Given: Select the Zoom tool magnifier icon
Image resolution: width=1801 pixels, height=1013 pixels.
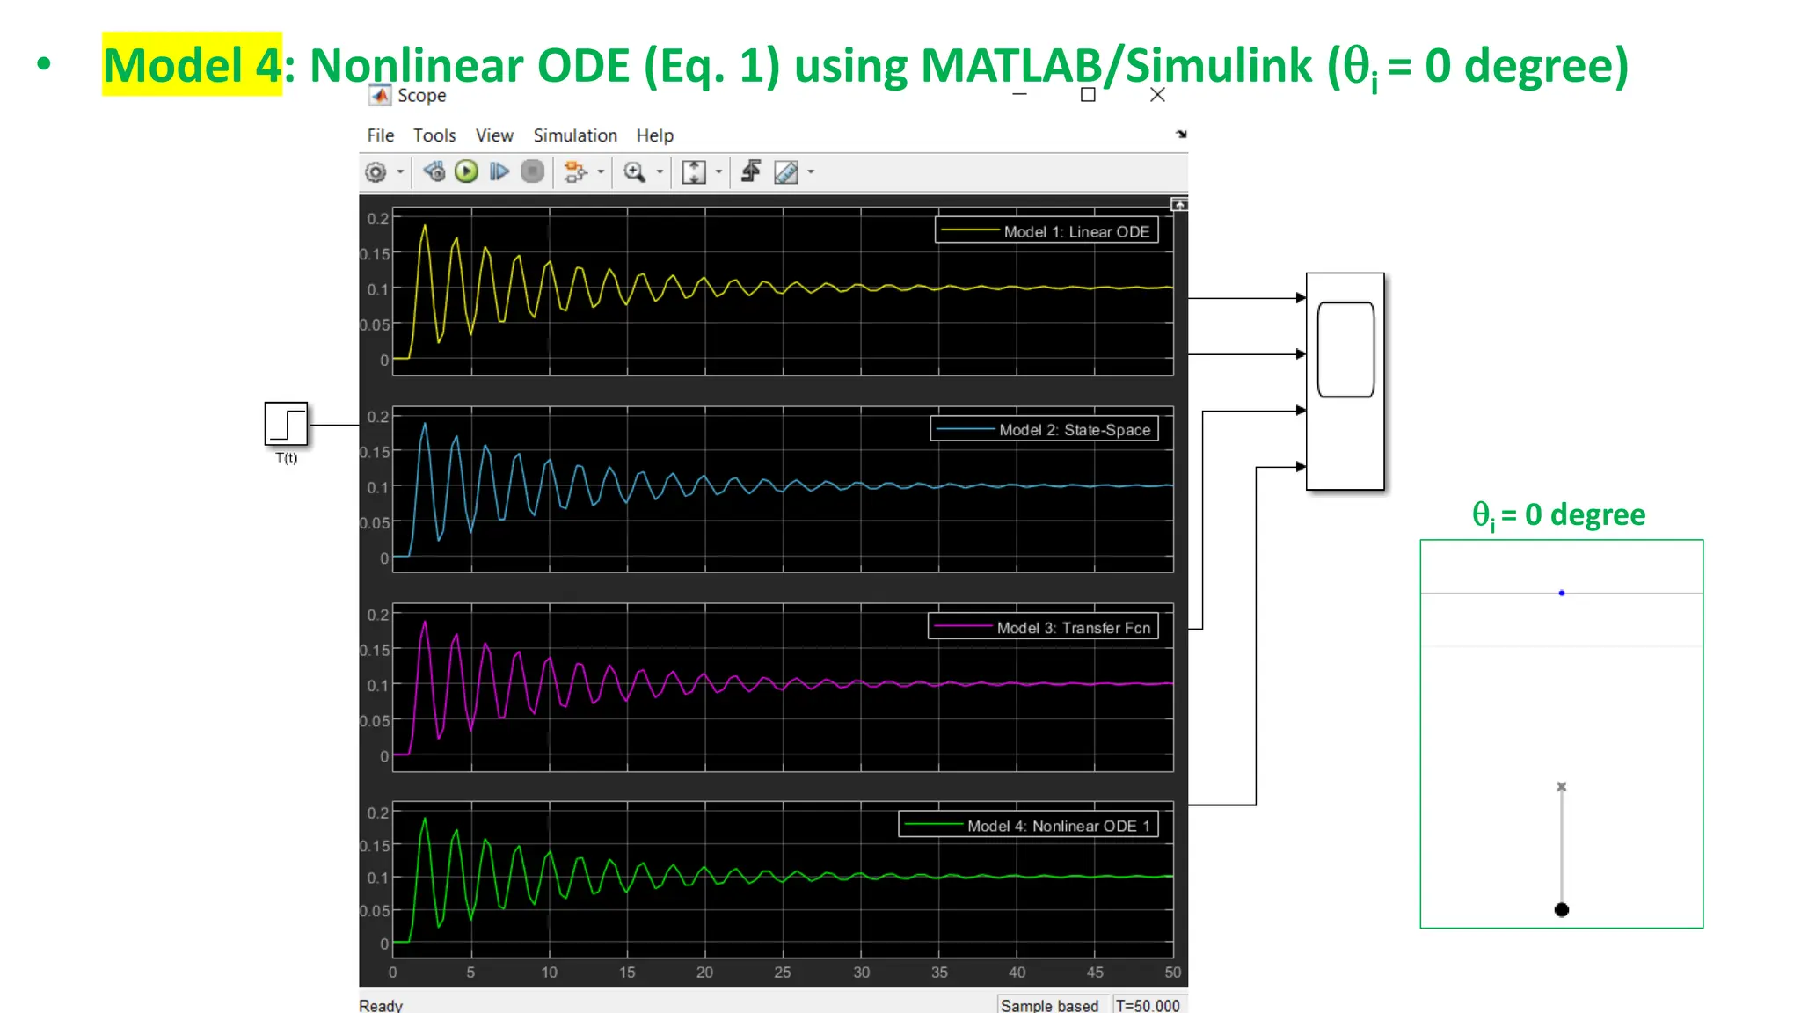Looking at the screenshot, I should coord(634,172).
